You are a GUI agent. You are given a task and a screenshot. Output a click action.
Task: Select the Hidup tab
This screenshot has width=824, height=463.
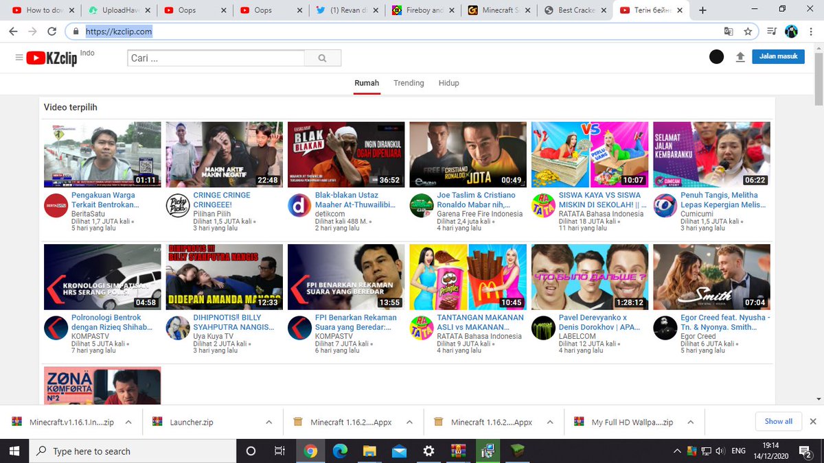pos(448,83)
